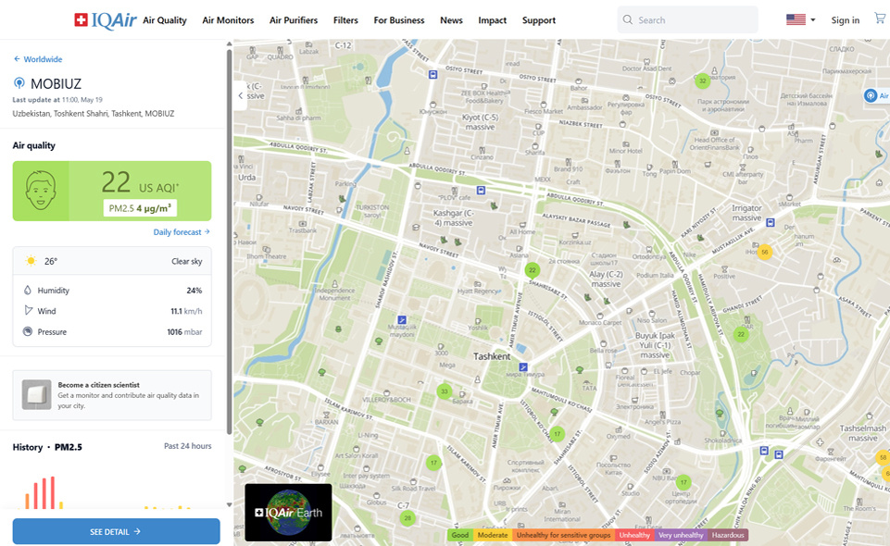Select the green 33 AQI map marker
This screenshot has height=546, width=890.
click(444, 391)
